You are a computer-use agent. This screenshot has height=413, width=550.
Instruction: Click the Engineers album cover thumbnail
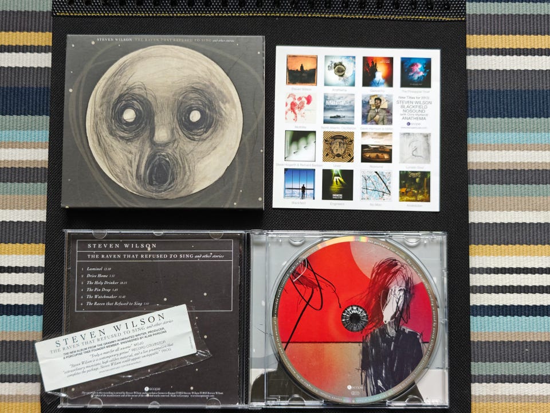click(337, 185)
